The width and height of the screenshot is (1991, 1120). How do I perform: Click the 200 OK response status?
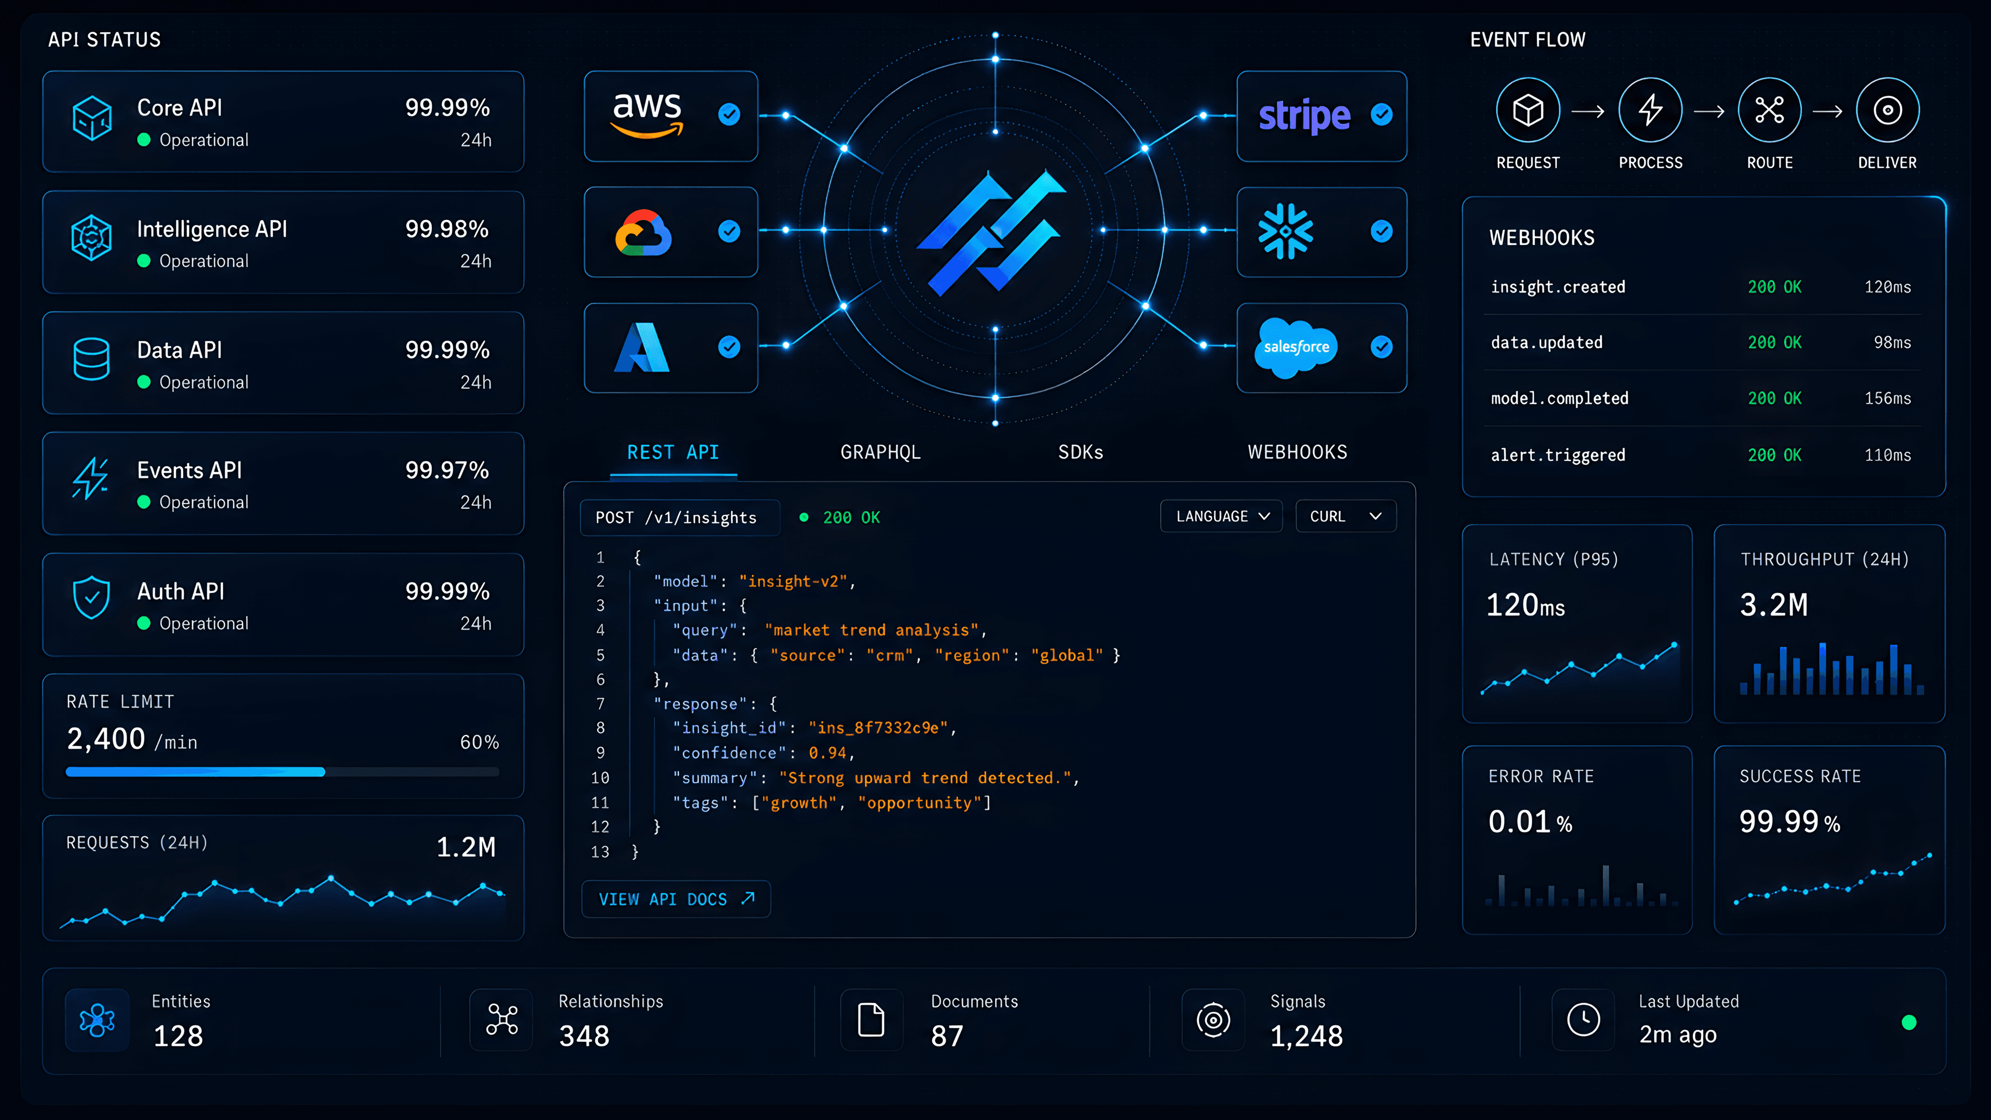(x=840, y=518)
